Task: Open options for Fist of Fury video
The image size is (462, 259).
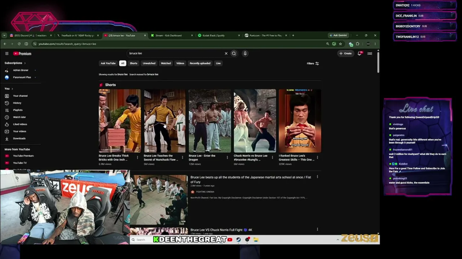Action: click(317, 177)
